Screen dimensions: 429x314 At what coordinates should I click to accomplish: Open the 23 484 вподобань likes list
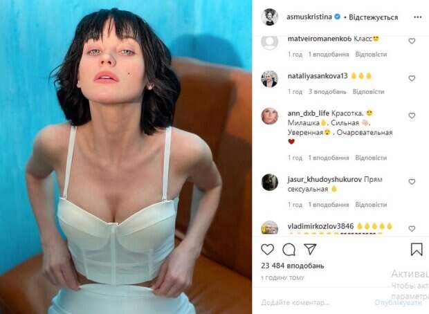(293, 266)
